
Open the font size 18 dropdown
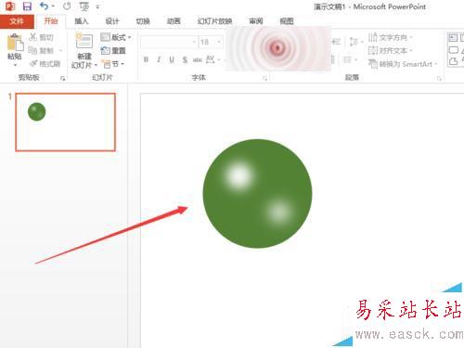tap(219, 42)
